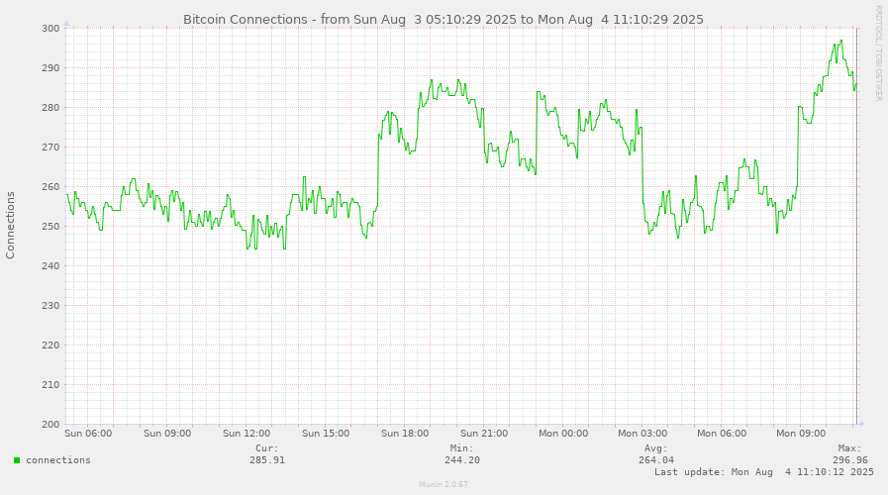Select the Mon 00:00 time label
Viewport: 888px width, 495px height.
point(563,433)
